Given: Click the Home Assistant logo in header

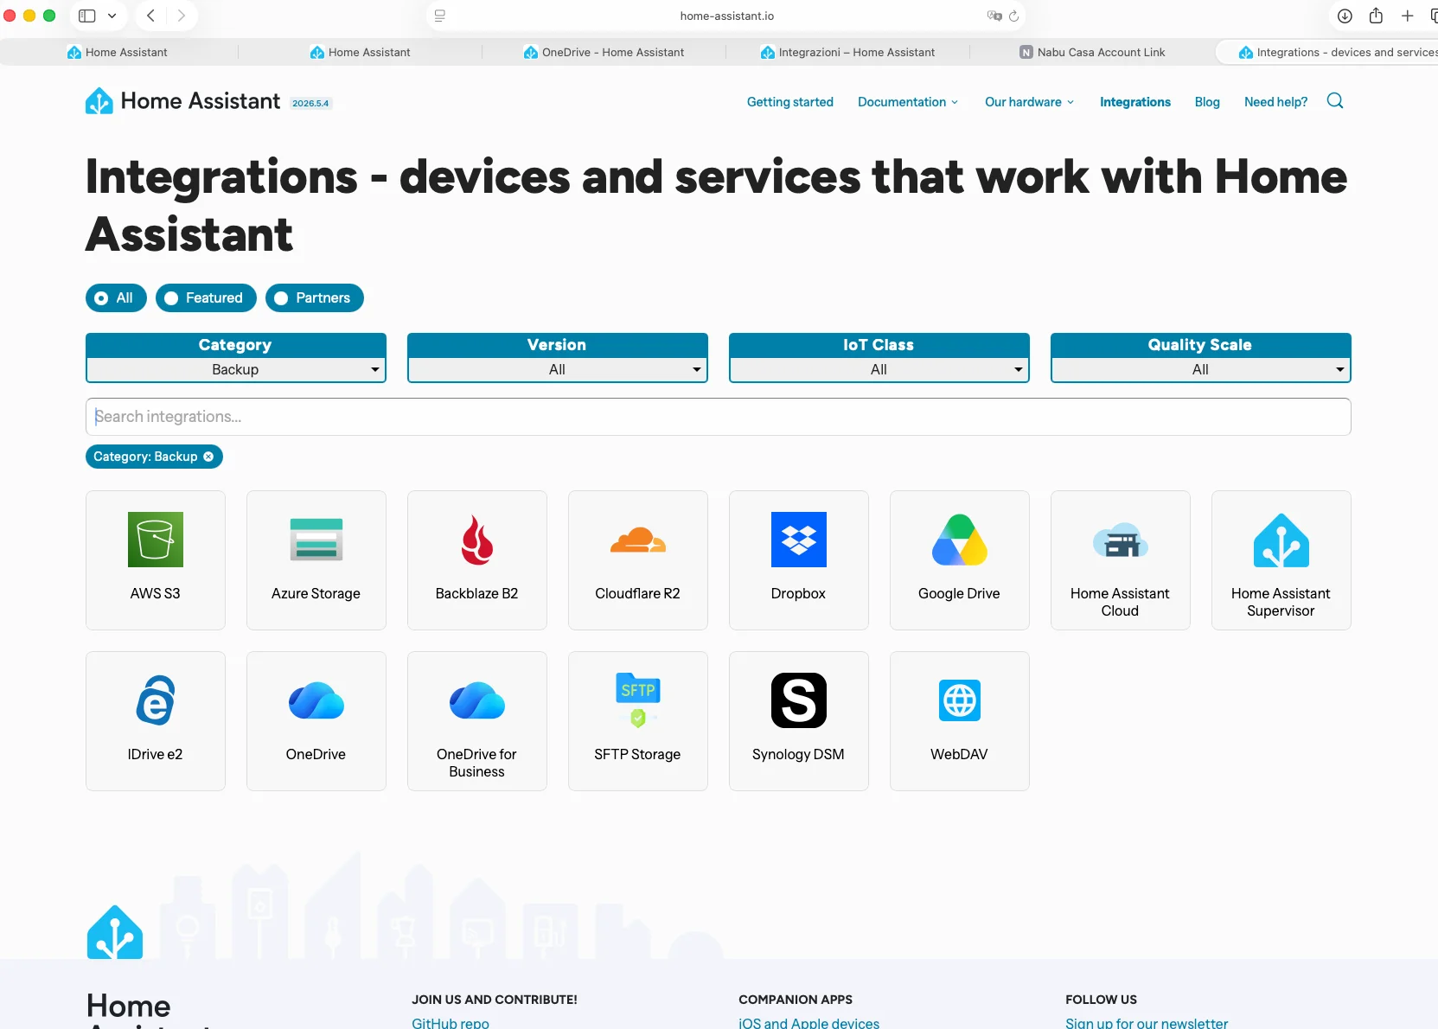Looking at the screenshot, I should tap(183, 101).
